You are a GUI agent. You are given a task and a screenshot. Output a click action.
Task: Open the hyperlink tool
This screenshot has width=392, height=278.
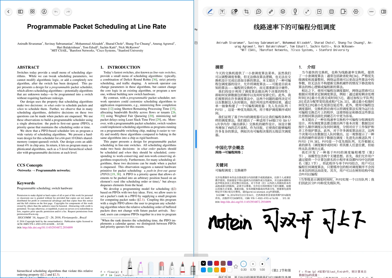click(x=270, y=12)
